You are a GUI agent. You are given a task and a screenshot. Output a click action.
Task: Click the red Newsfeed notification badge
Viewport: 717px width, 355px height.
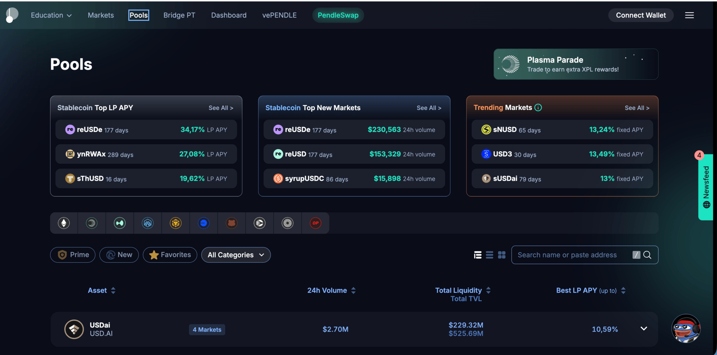tap(699, 155)
